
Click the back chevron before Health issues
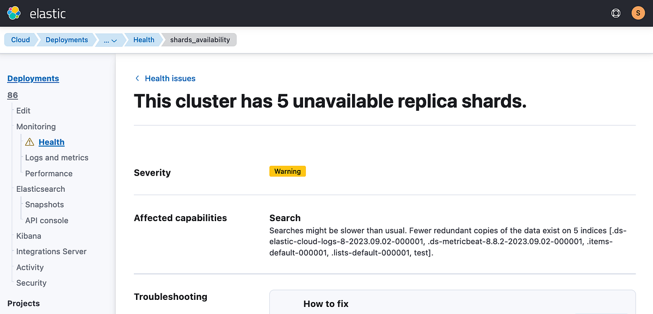137,78
